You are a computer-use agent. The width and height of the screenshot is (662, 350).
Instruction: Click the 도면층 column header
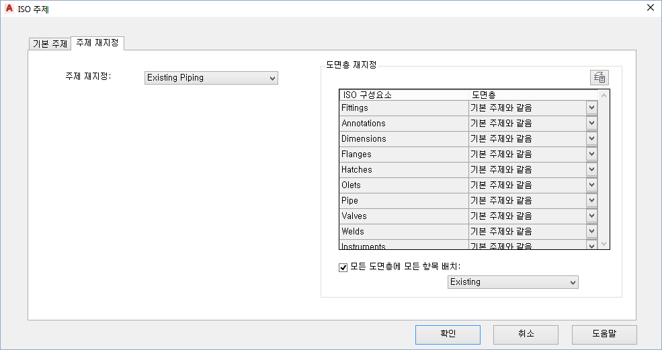tap(531, 95)
